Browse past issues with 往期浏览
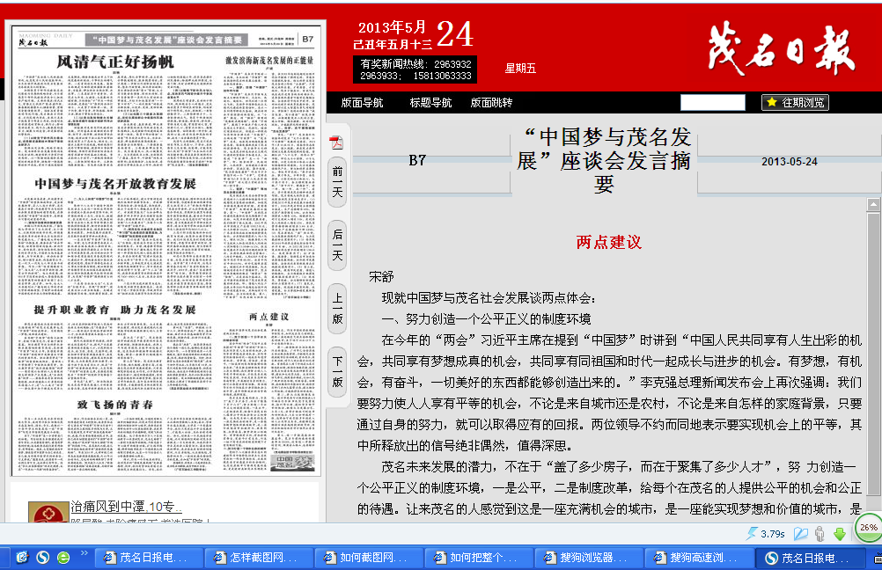882x570 pixels. click(x=795, y=102)
